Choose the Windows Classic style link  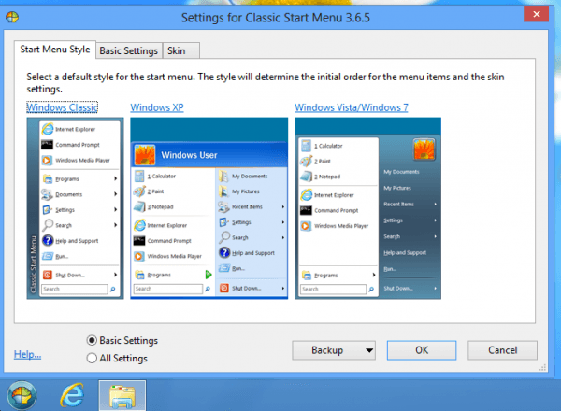63,107
